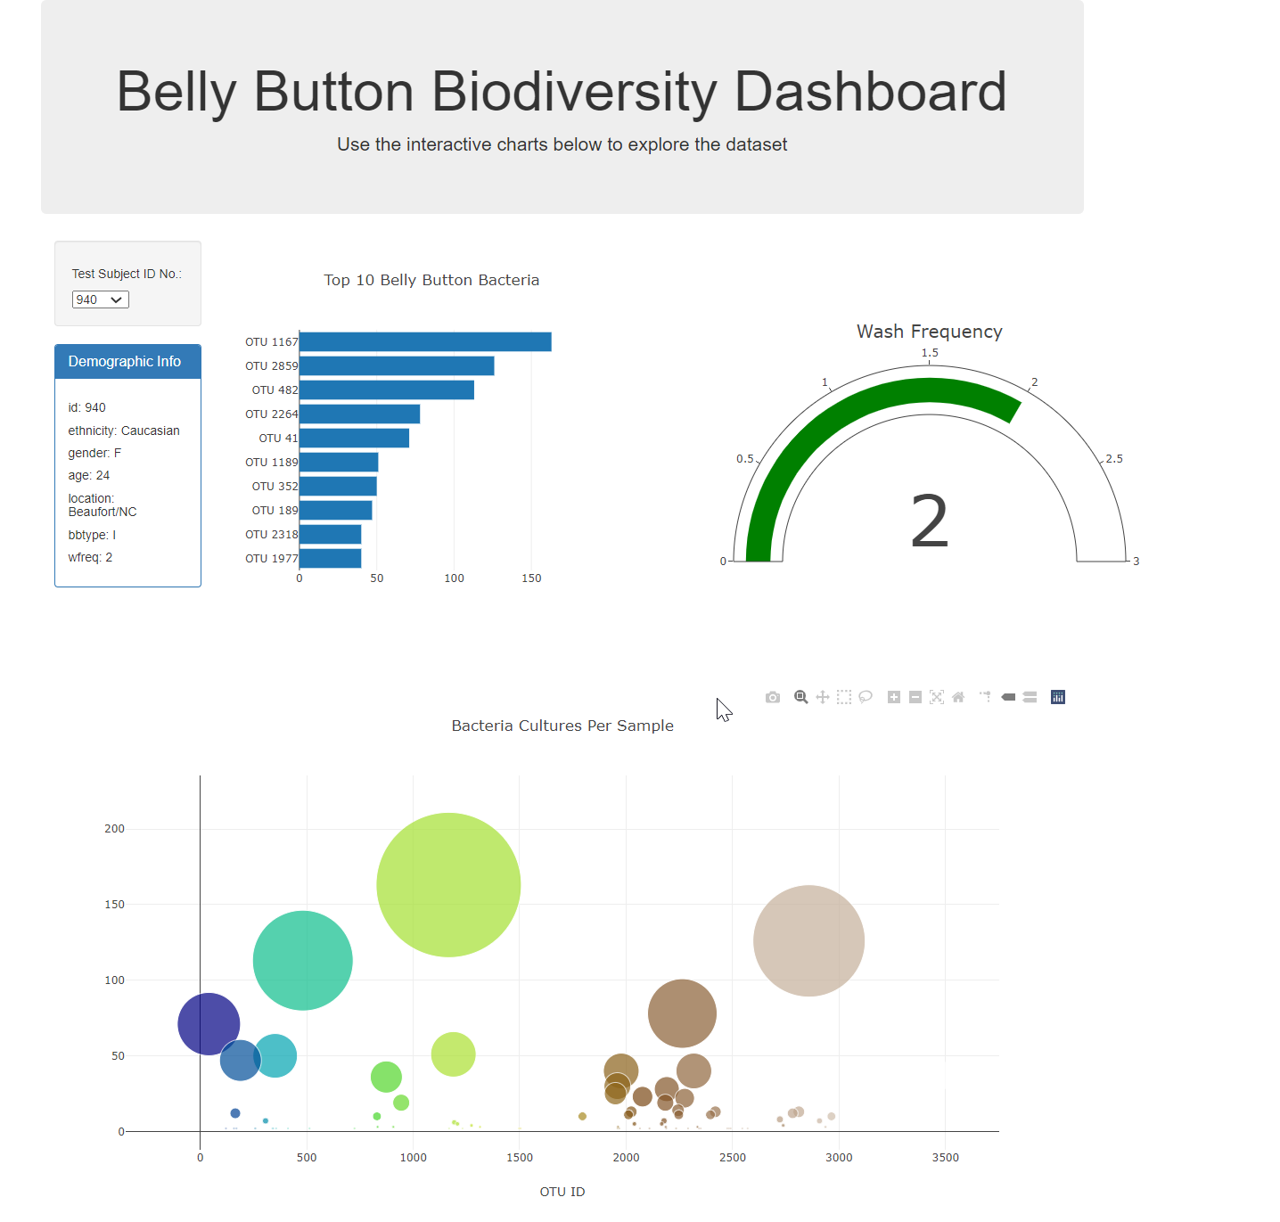
Task: Click the largest green bubble
Action: pos(448,883)
